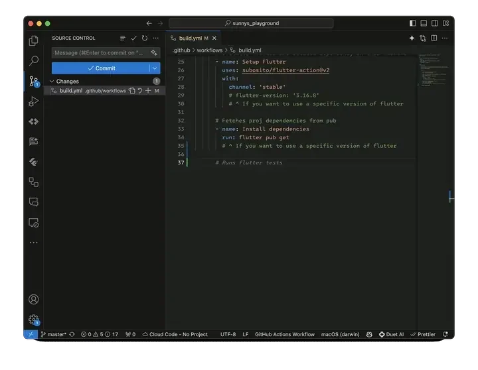The height and width of the screenshot is (370, 478).
Task: Open the Commit button dropdown arrow
Action: click(155, 68)
